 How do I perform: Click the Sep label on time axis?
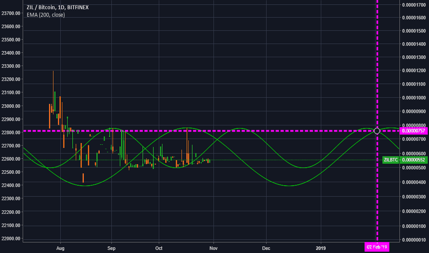point(111,248)
